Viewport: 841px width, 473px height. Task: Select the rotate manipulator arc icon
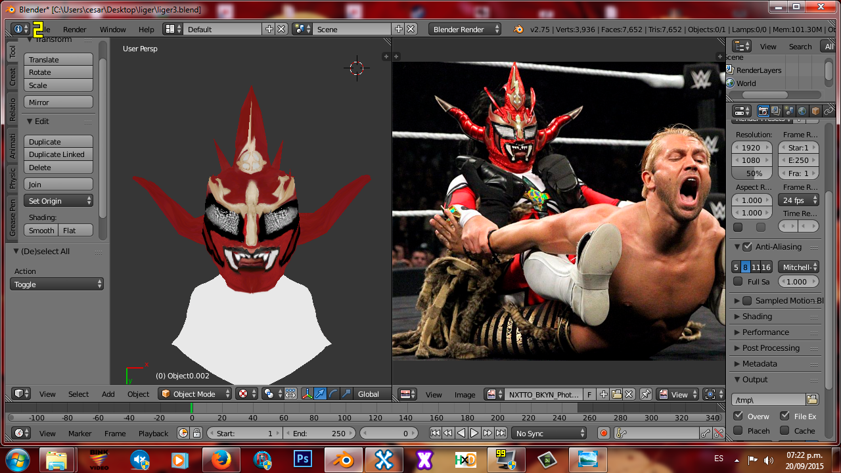click(x=333, y=394)
